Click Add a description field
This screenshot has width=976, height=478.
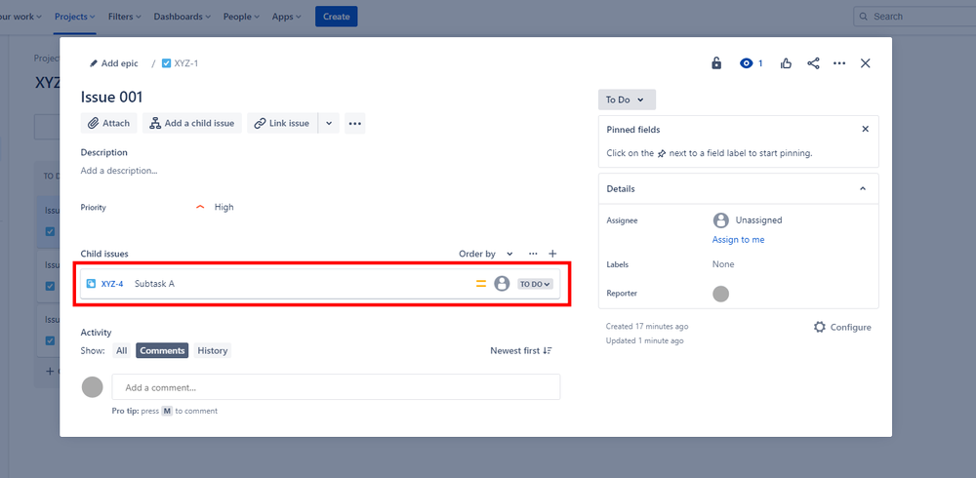tap(119, 171)
